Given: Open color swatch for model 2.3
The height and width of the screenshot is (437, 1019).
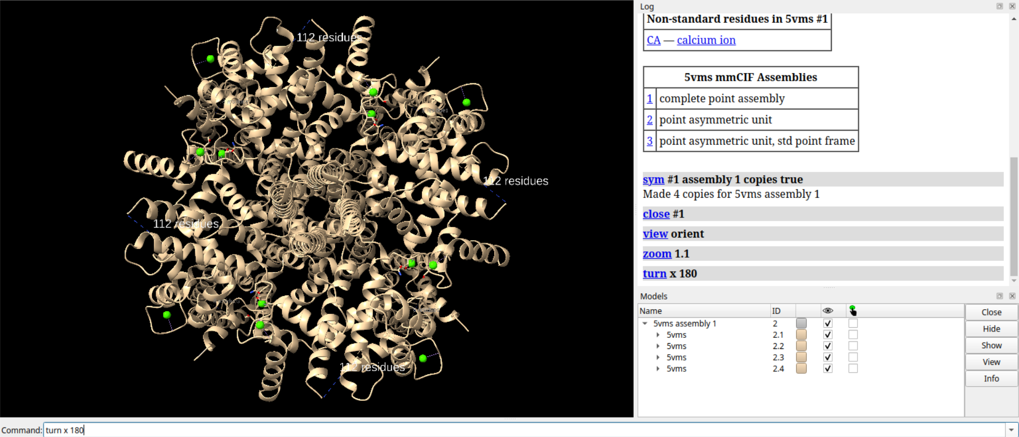Looking at the screenshot, I should point(801,357).
